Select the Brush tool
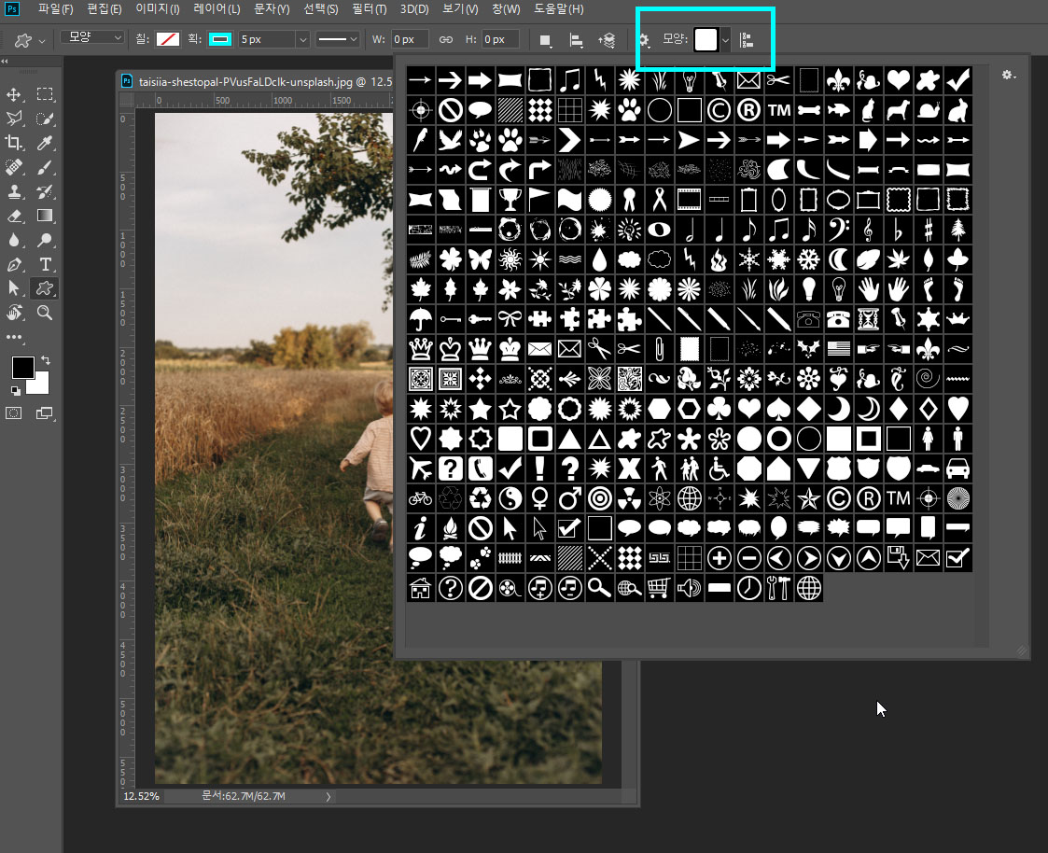 [x=45, y=167]
